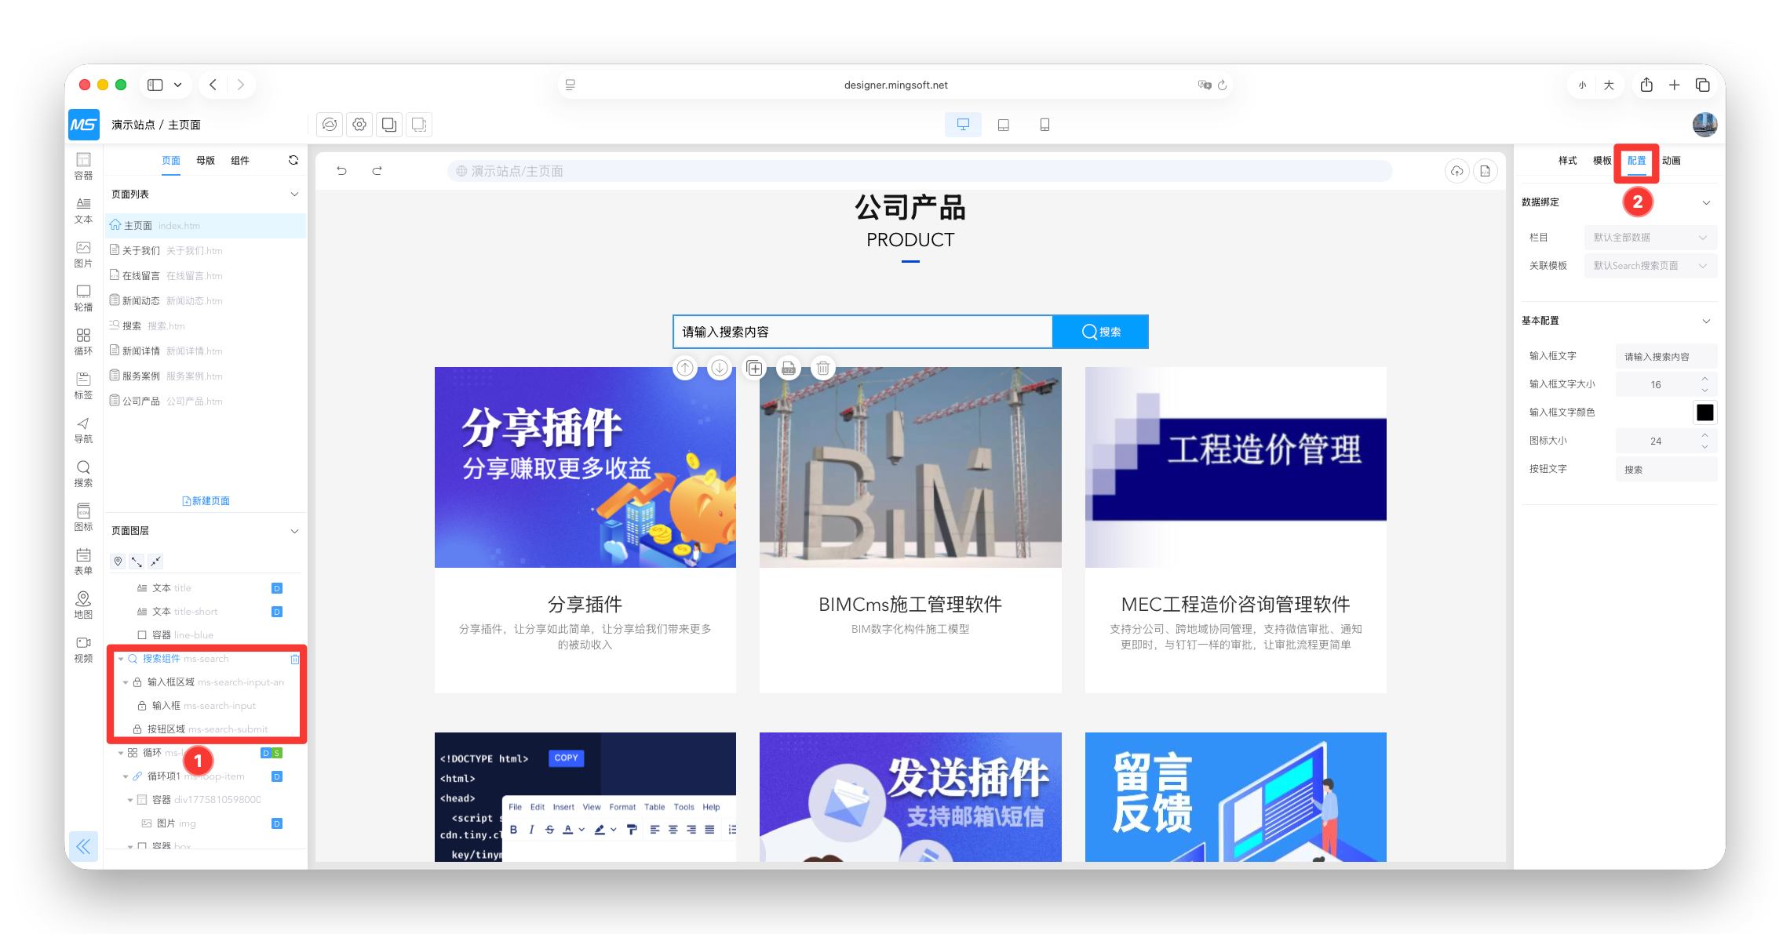The image size is (1790, 934).
Task: Click the MS logo
Action: click(84, 125)
